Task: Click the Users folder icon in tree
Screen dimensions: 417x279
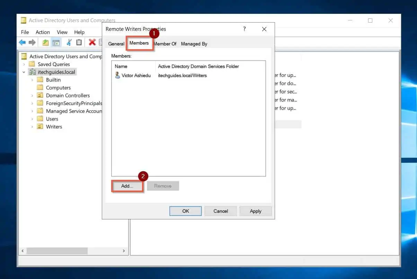Action: click(x=40, y=119)
